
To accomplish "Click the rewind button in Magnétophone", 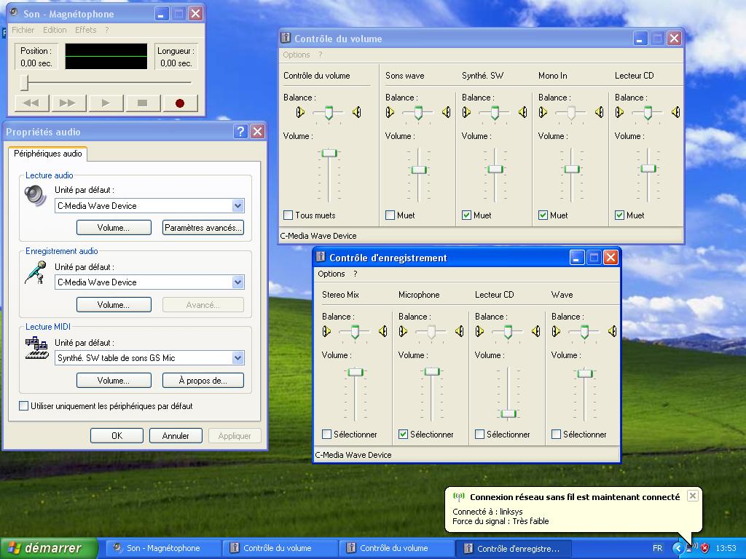I will tap(31, 103).
